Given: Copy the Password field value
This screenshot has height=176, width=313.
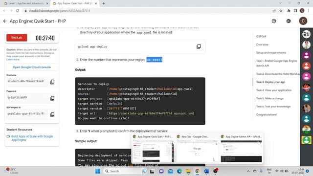Looking at the screenshot, I should [52, 98].
